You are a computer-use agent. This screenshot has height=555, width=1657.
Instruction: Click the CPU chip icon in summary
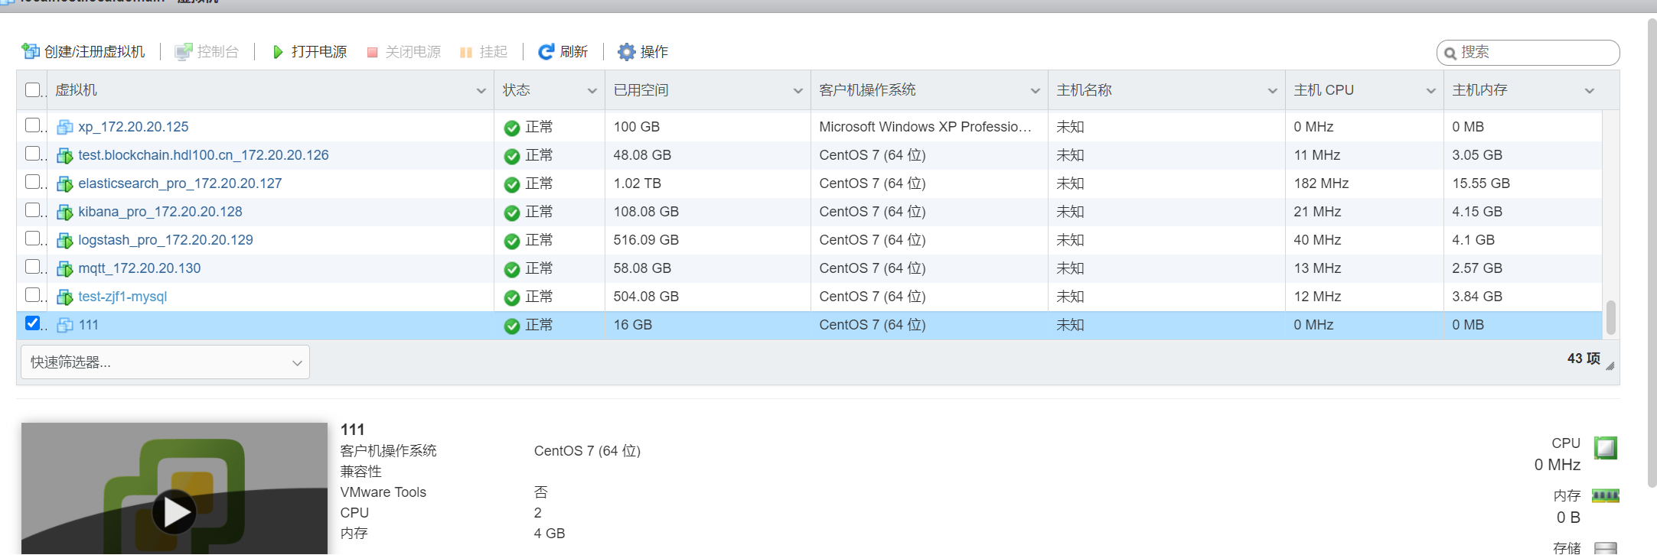tap(1605, 447)
